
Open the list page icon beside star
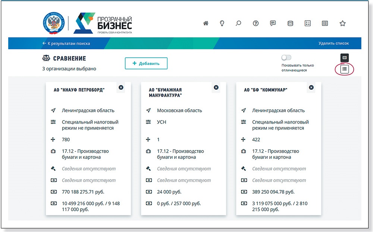pyautogui.click(x=325, y=23)
